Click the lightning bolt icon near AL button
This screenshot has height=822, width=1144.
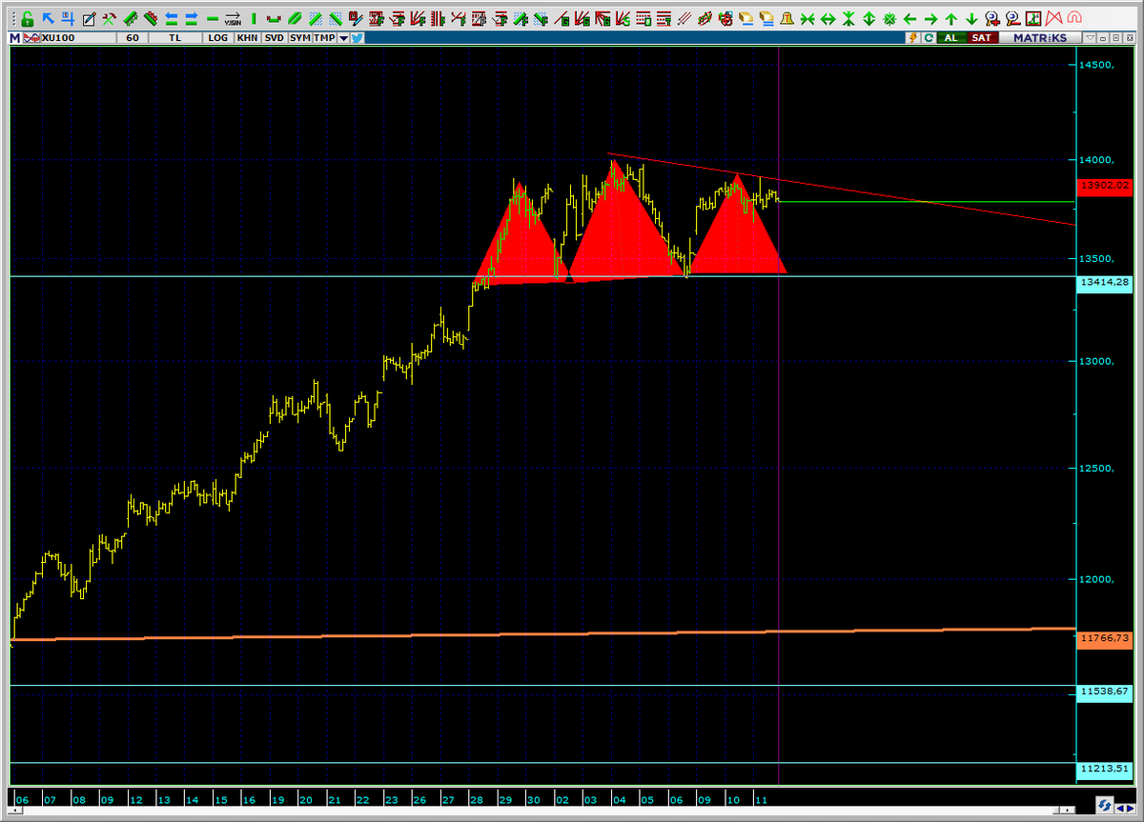click(913, 38)
